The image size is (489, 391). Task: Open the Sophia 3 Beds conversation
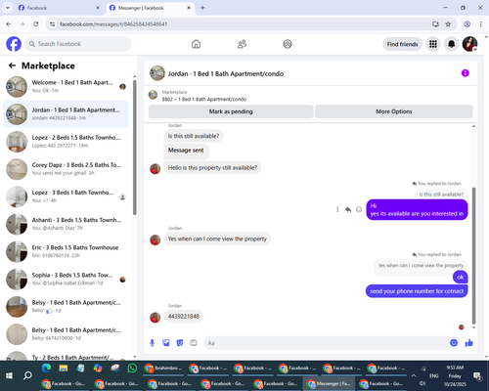66,279
